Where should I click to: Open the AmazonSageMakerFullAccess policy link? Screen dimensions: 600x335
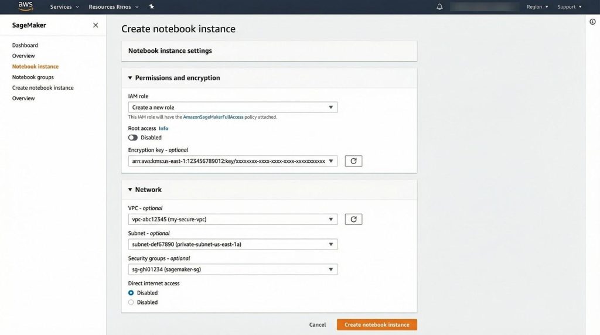pyautogui.click(x=213, y=117)
